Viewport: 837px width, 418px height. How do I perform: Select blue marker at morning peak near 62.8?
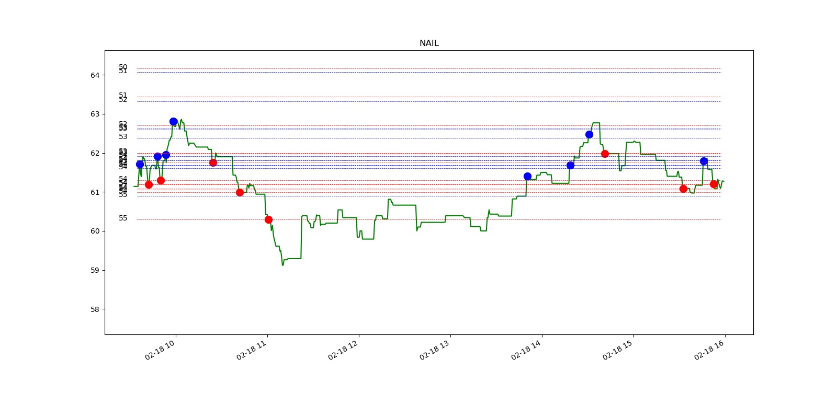click(173, 121)
